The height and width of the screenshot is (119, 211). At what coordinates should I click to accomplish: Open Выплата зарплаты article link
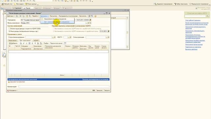[191, 49]
